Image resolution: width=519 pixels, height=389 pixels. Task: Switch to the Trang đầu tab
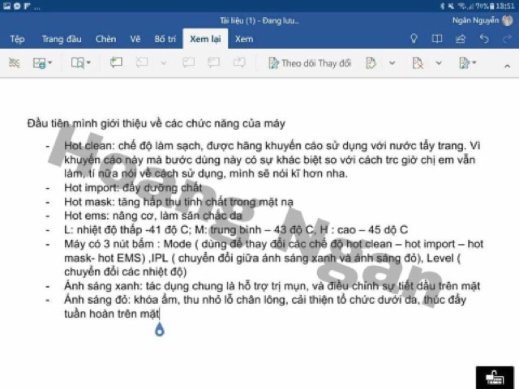[x=62, y=39]
